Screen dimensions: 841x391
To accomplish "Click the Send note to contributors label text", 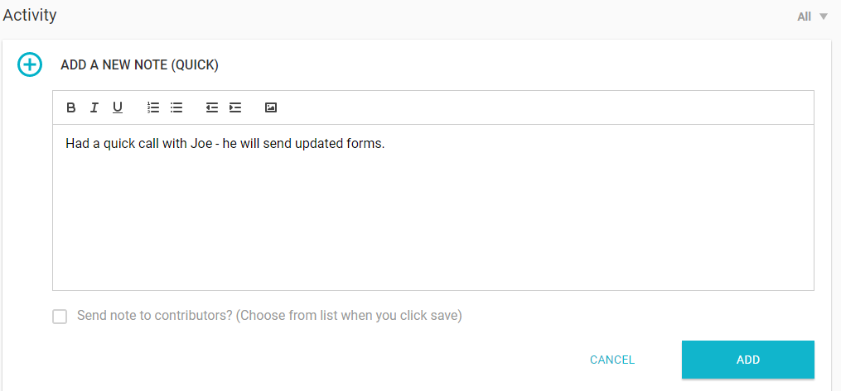I will [269, 316].
